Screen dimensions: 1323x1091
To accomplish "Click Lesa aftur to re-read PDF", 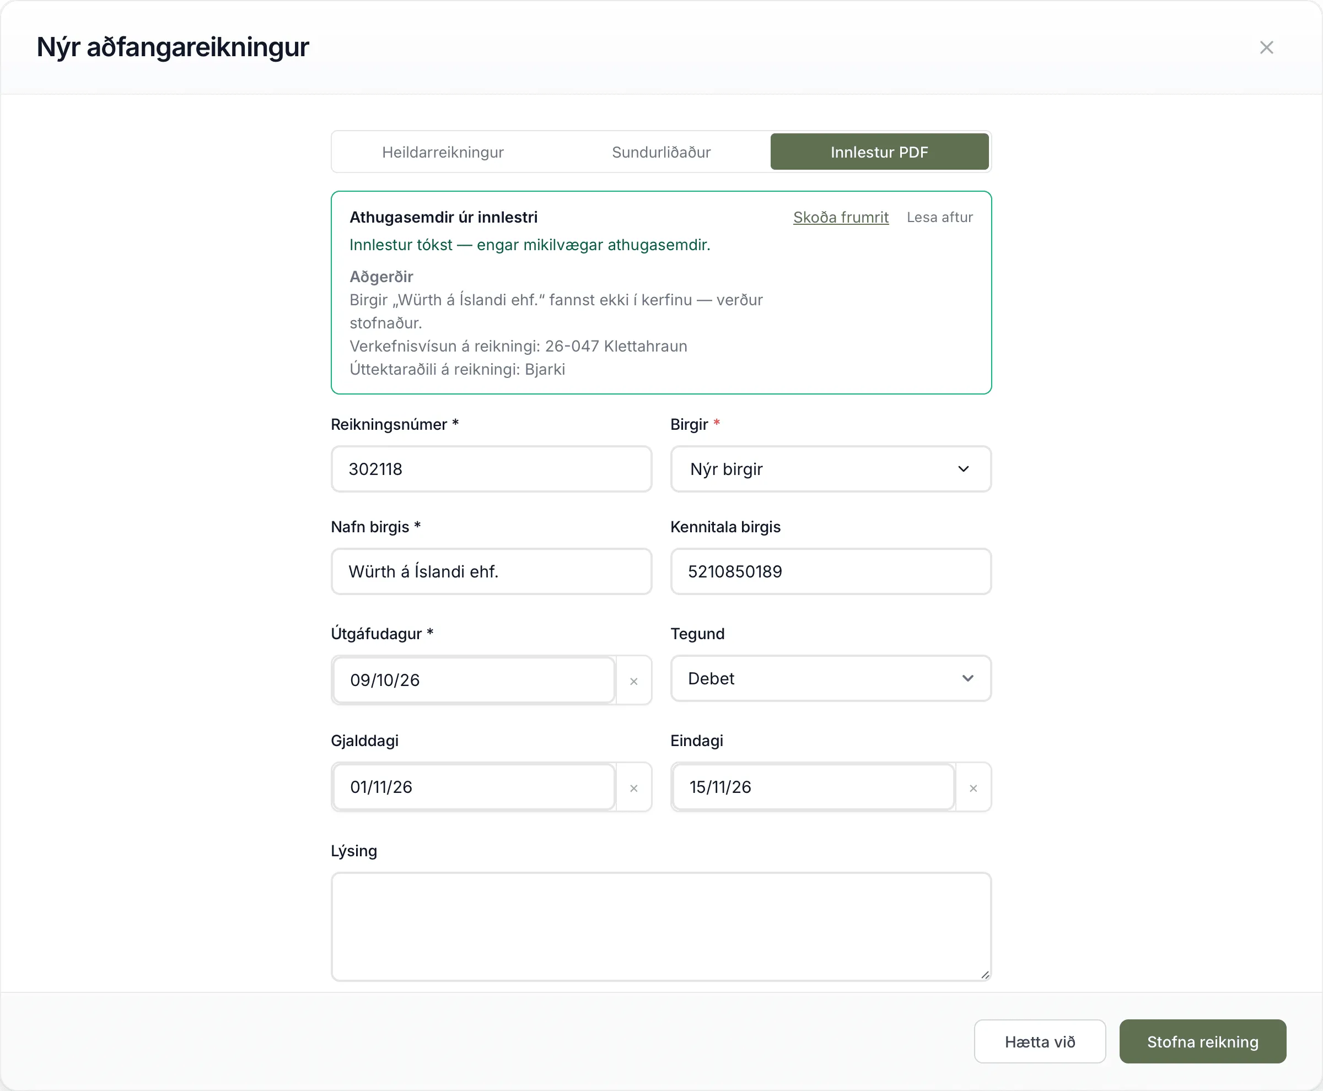I will click(x=939, y=218).
